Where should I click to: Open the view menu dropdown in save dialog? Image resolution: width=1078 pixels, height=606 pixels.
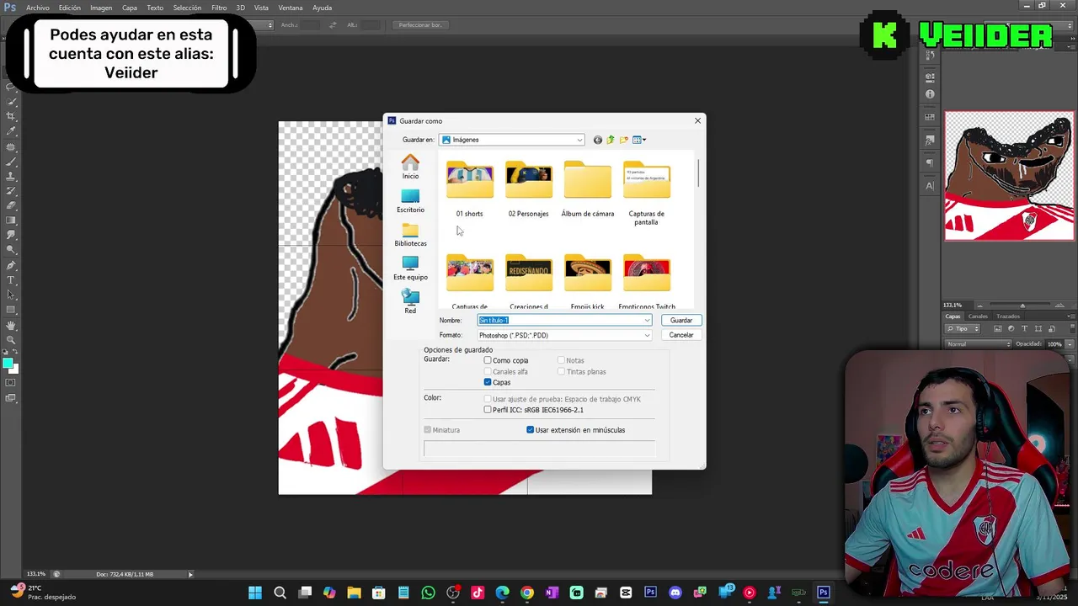click(639, 140)
